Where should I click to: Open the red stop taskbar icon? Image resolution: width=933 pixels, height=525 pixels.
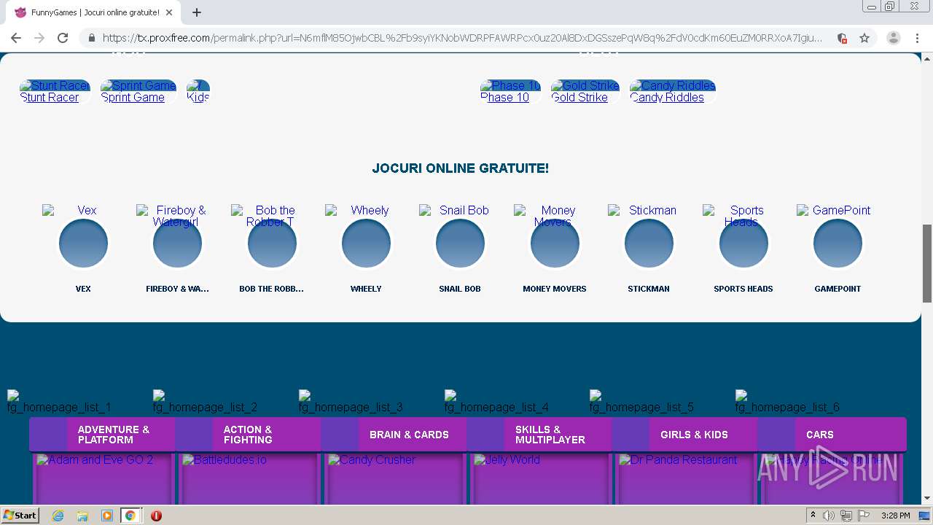[x=156, y=516]
